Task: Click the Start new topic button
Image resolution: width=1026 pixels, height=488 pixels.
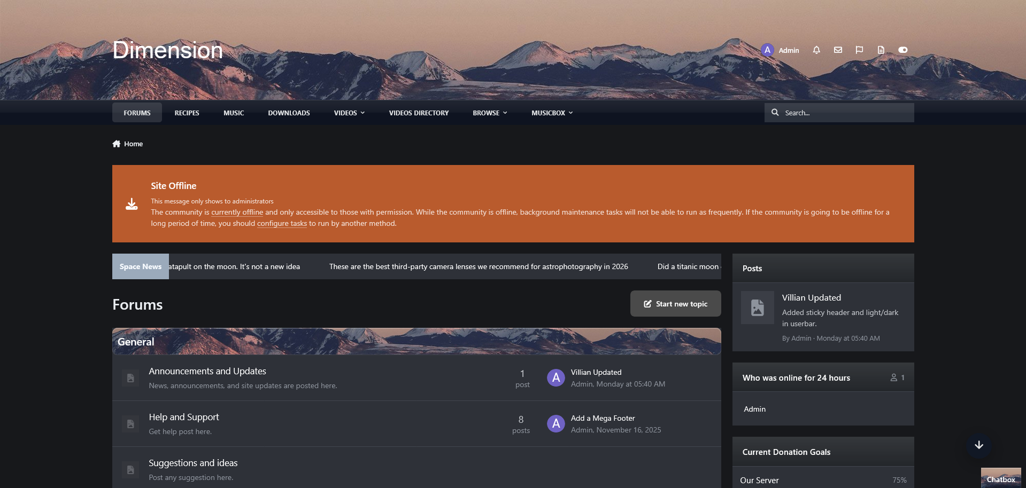Action: pyautogui.click(x=676, y=304)
